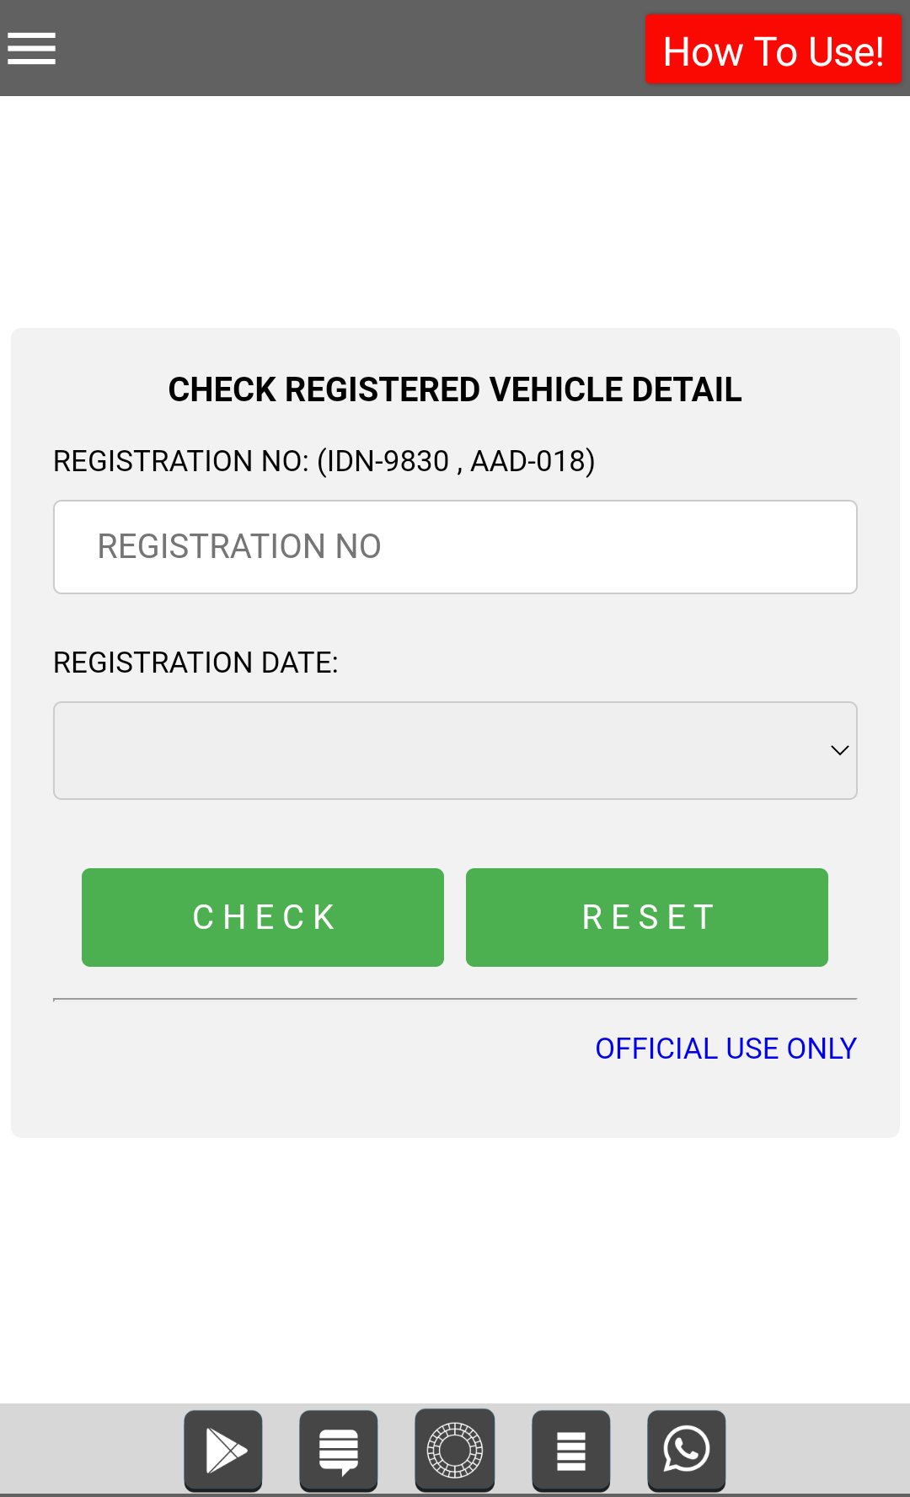Open the hamburger menu

(x=32, y=48)
